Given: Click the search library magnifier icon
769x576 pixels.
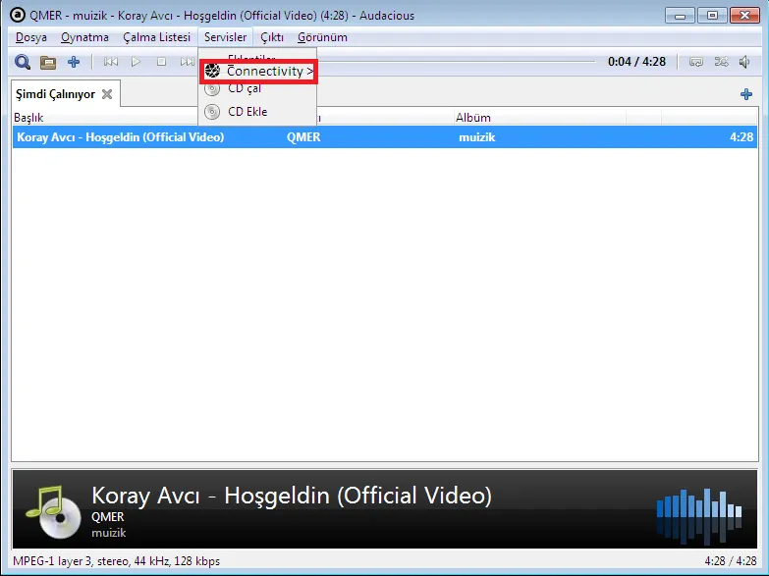Looking at the screenshot, I should tap(23, 62).
